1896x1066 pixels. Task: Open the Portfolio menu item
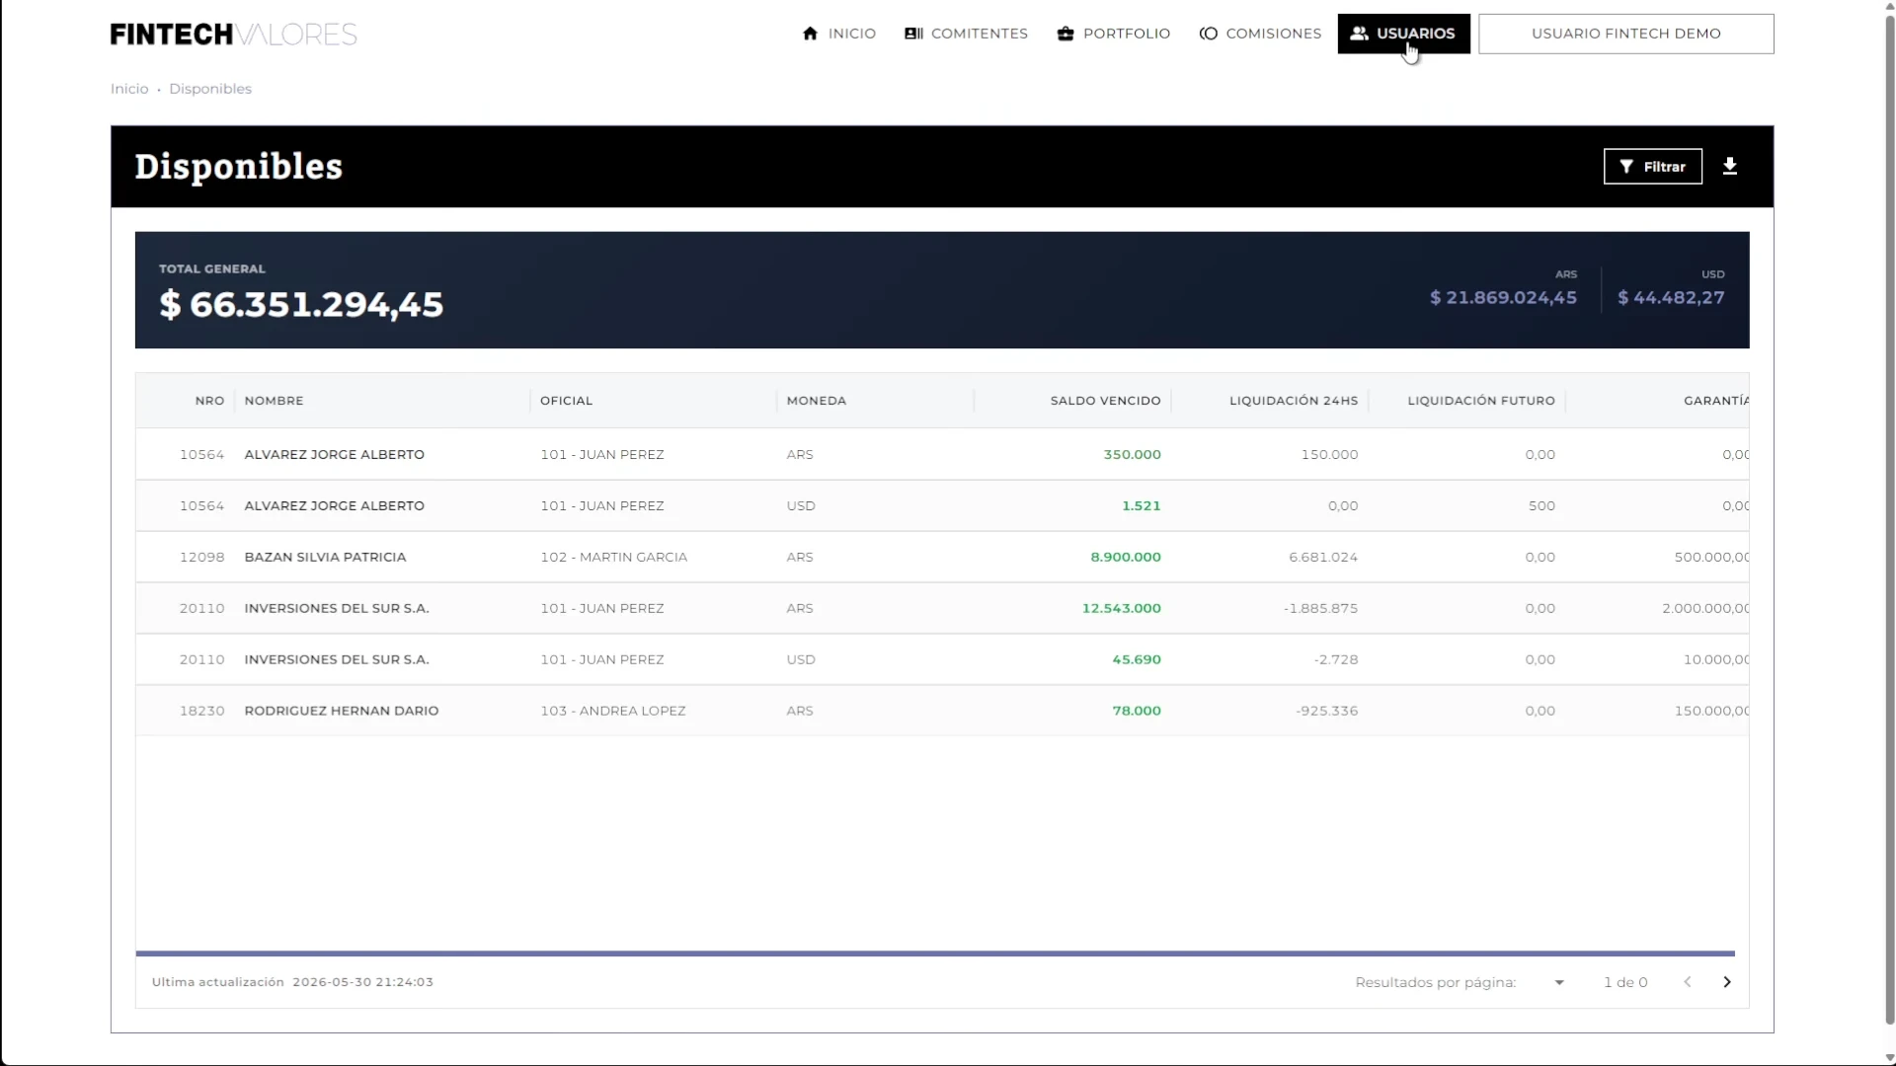point(1113,34)
